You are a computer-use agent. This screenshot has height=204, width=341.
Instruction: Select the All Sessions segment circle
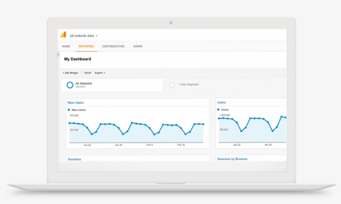pyautogui.click(x=70, y=85)
